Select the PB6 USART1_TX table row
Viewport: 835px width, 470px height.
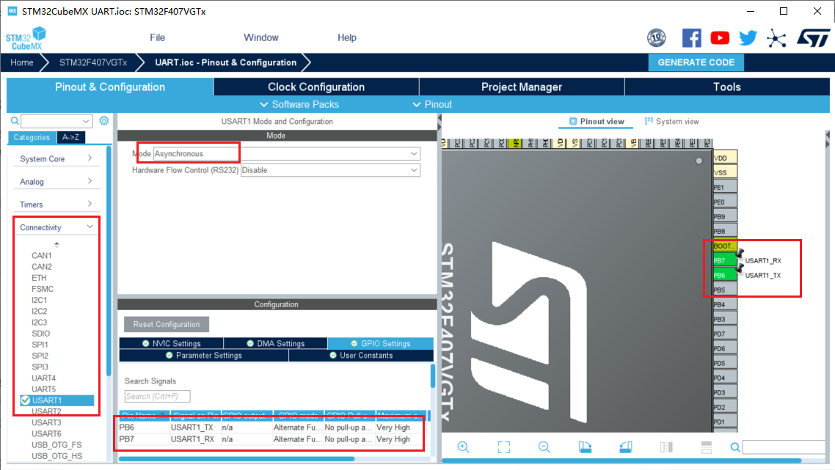(x=271, y=427)
